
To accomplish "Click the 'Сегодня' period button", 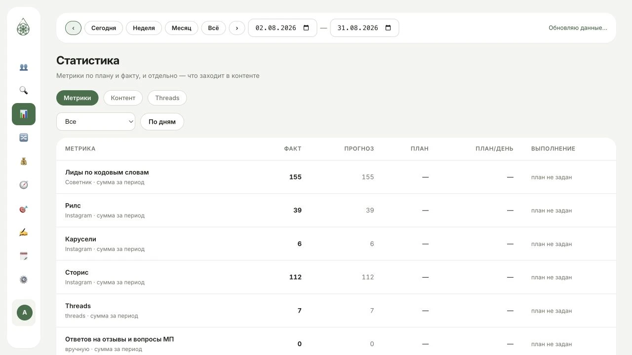I will pyautogui.click(x=104, y=28).
